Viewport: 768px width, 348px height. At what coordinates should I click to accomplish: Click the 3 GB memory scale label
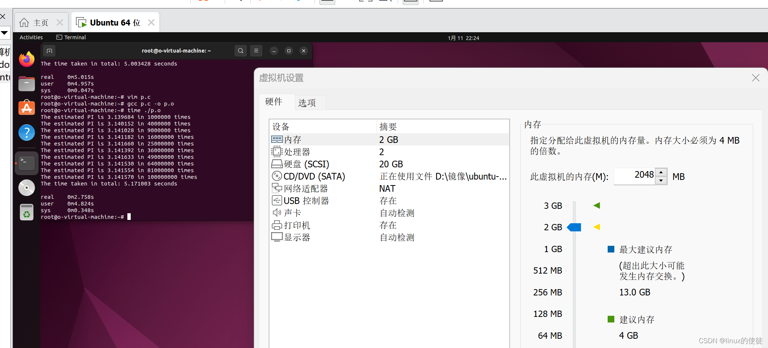(x=553, y=206)
